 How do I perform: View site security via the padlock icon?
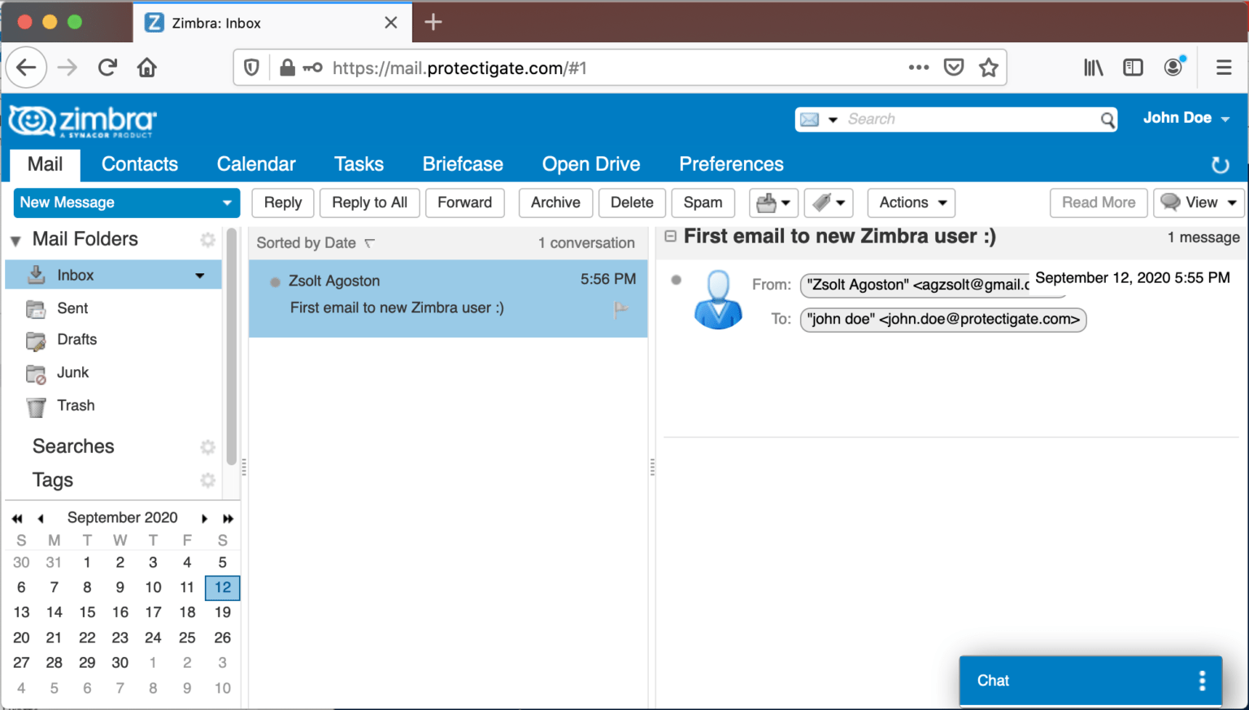(x=287, y=68)
